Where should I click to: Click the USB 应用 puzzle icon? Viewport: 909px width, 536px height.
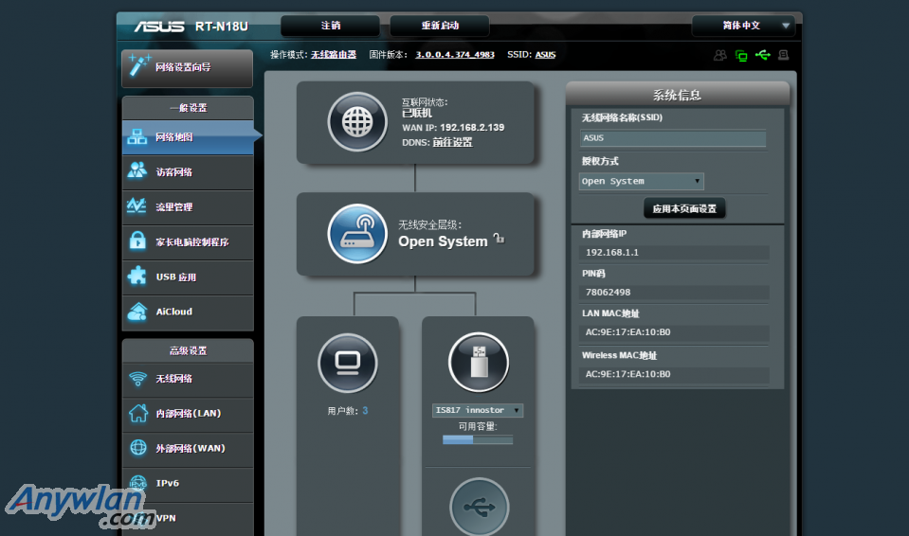136,276
